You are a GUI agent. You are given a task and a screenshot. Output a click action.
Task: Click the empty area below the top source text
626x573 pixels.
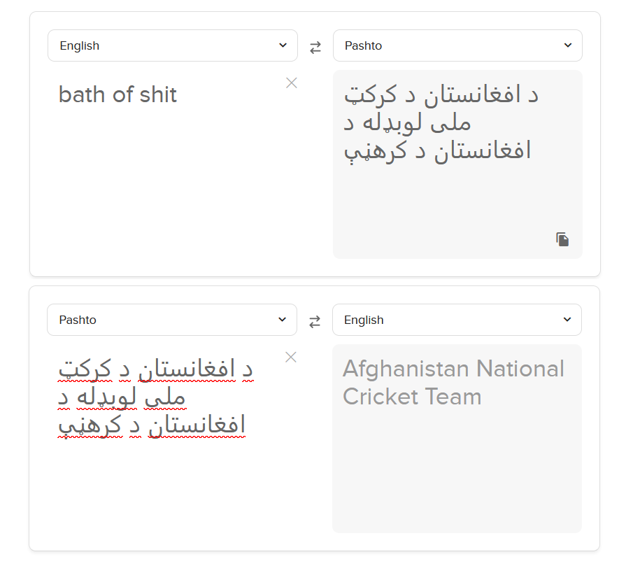click(x=173, y=184)
